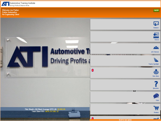The width and height of the screenshot is (161, 121).
Task: Click the Automotive Training Institute header title
Action: [x=22, y=3]
